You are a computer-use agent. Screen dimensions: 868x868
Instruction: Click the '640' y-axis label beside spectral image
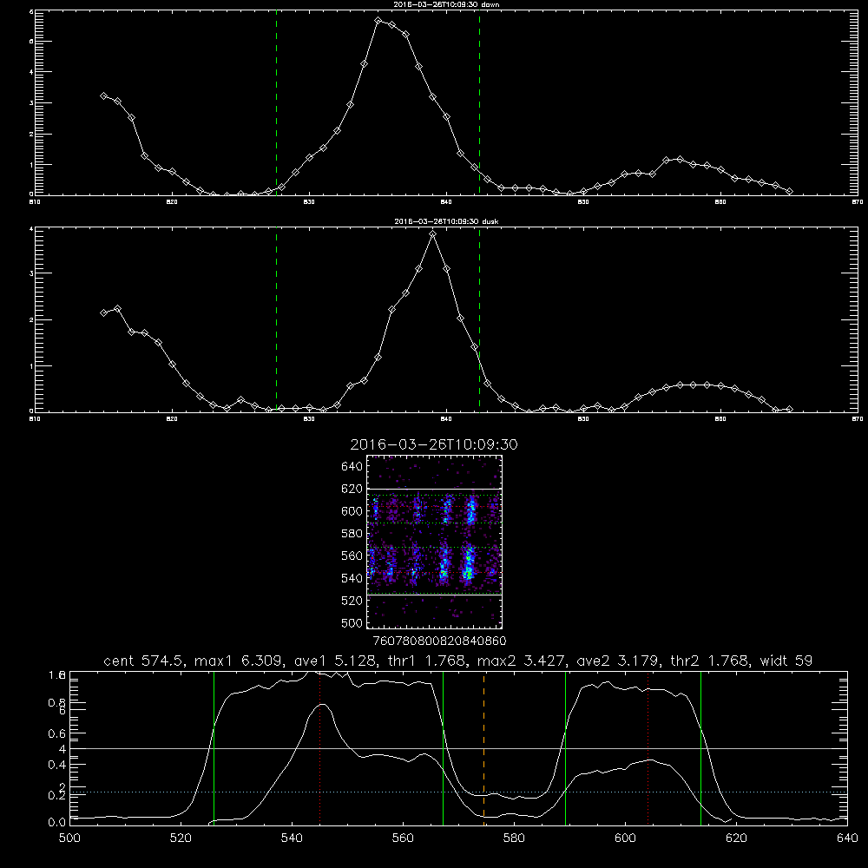352,466
